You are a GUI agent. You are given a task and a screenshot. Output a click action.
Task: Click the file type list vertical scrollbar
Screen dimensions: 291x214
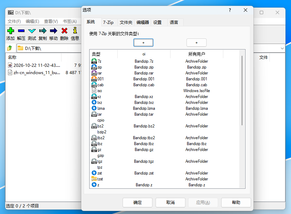242,90
